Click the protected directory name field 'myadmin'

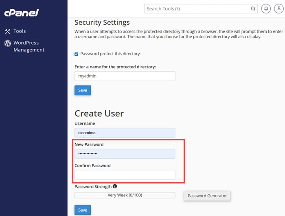[x=125, y=76]
